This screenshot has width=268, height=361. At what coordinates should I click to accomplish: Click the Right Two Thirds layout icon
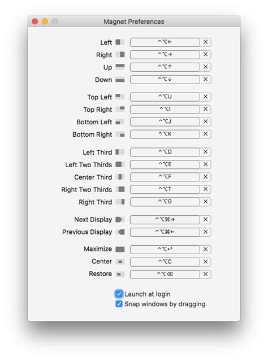(120, 189)
